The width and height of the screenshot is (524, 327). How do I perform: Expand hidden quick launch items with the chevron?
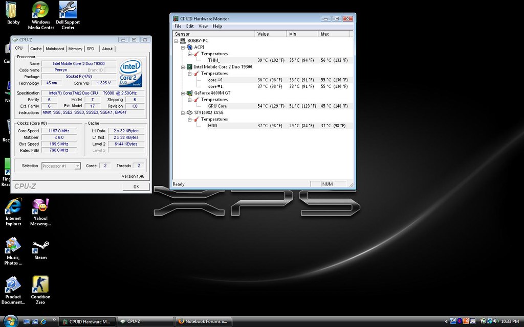(x=53, y=320)
